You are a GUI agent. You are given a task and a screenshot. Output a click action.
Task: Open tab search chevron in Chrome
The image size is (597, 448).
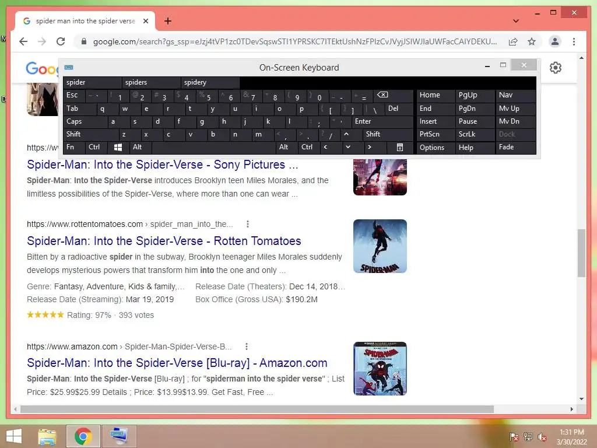point(516,21)
